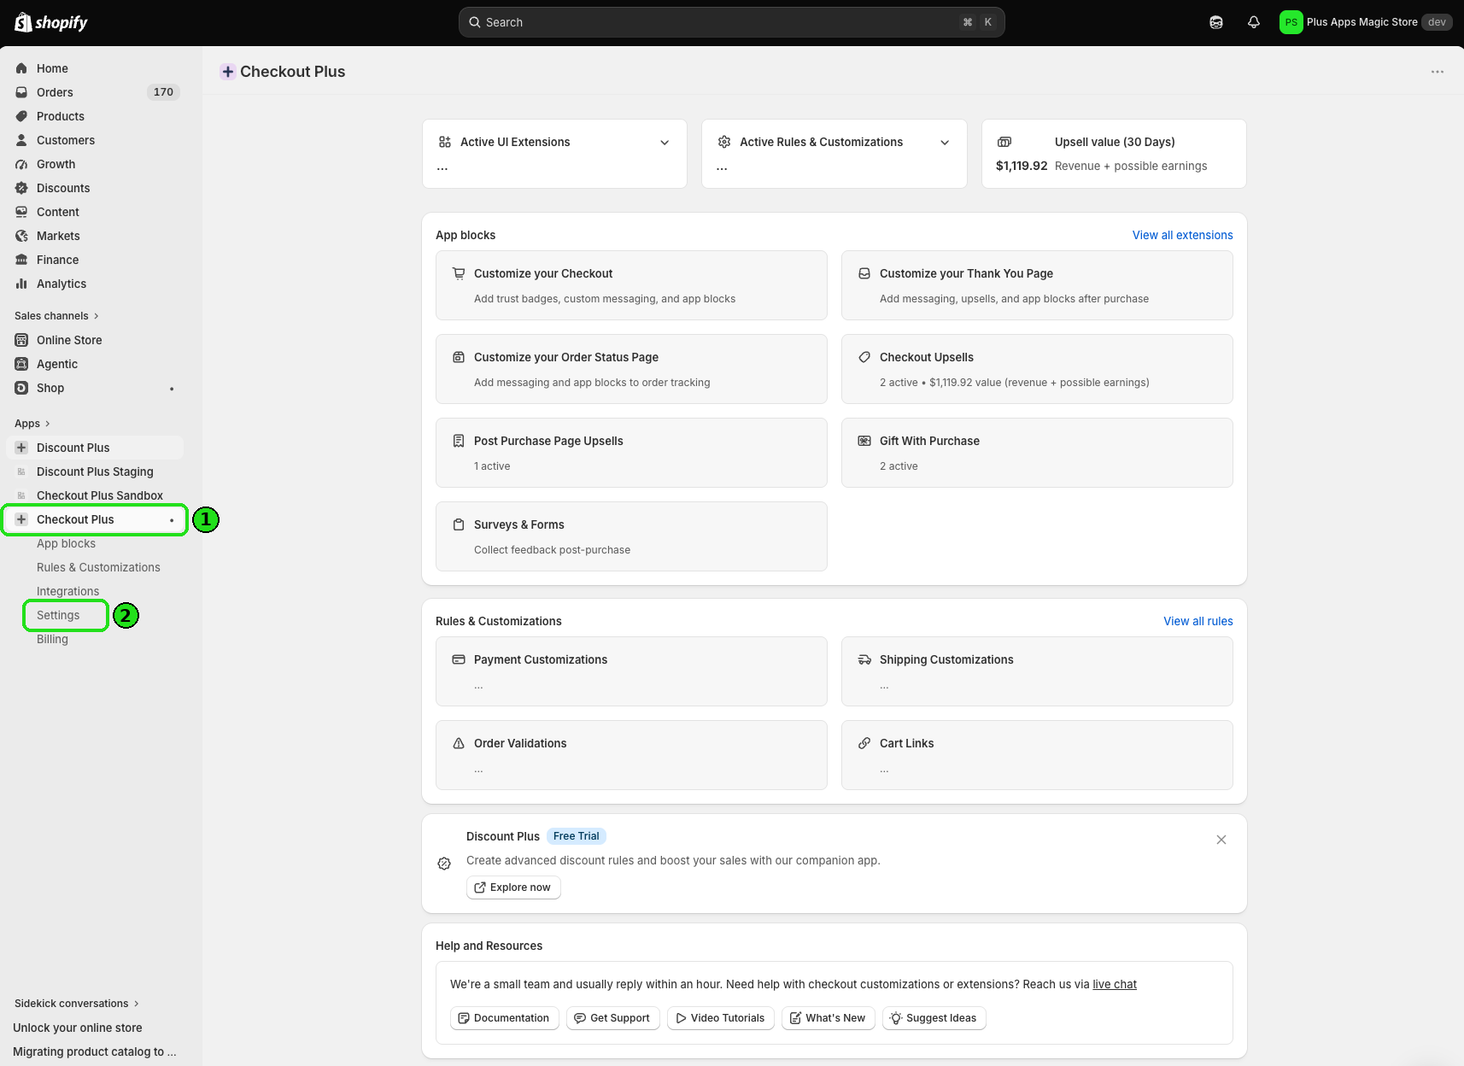The image size is (1464, 1066).
Task: Click the Shopify logo
Action: point(51,22)
